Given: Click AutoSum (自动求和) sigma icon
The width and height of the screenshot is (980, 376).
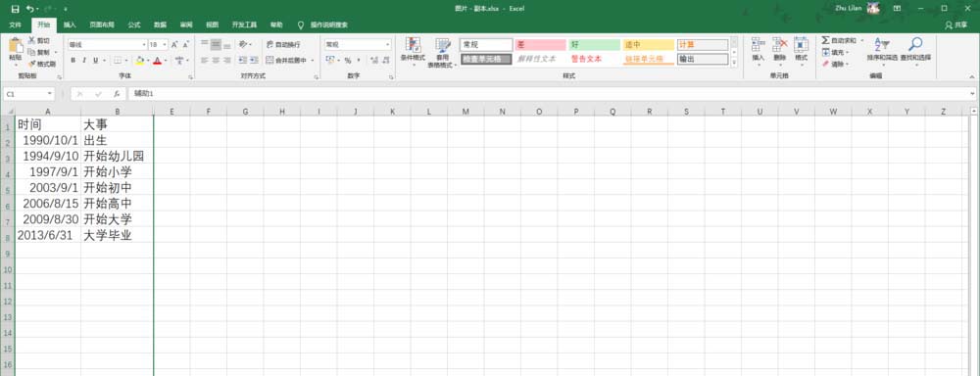Looking at the screenshot, I should pyautogui.click(x=825, y=40).
